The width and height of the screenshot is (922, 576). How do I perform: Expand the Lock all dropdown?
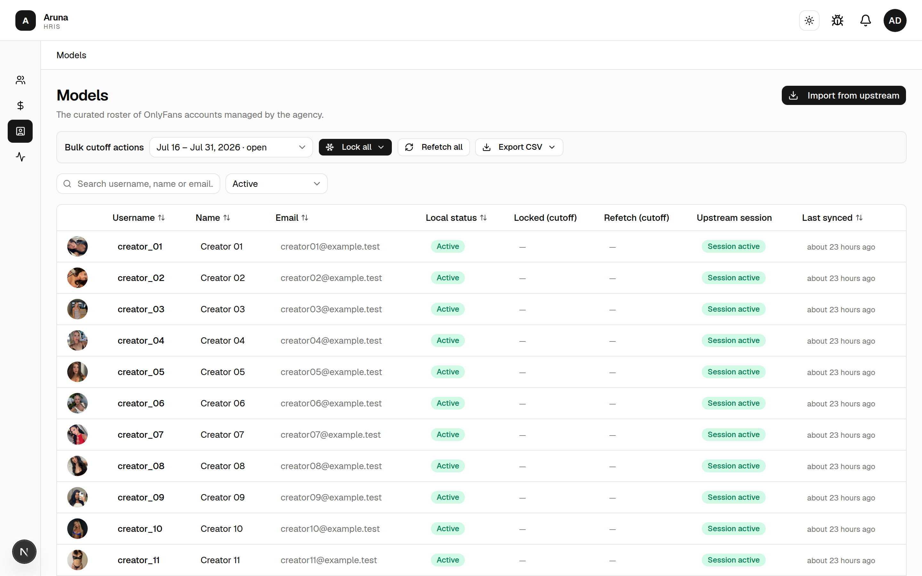[355, 147]
